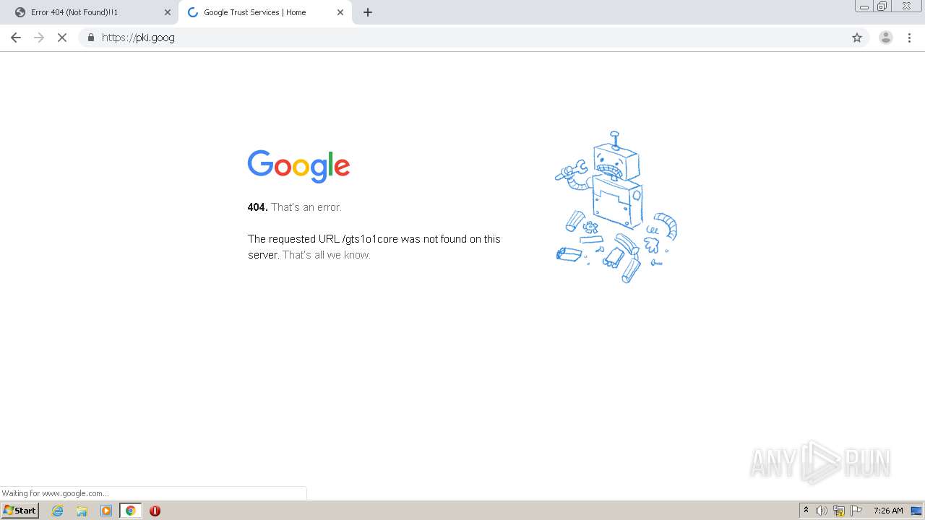Image resolution: width=925 pixels, height=520 pixels.
Task: View site info via the lock icon
Action: (90, 38)
